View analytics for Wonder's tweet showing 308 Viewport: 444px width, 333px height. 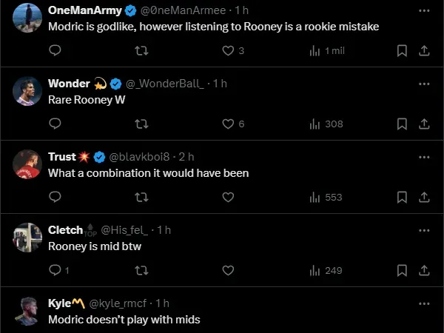326,124
